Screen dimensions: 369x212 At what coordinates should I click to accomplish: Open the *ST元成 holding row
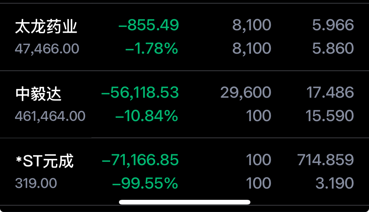point(185,171)
